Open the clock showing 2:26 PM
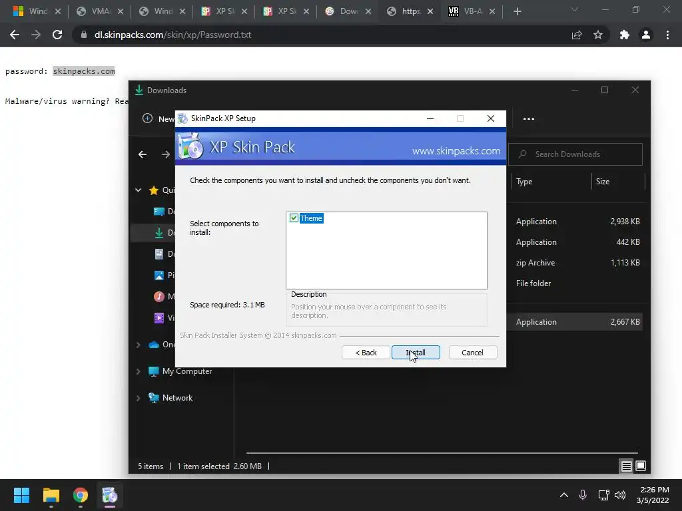Screen dimensions: 682x511 pos(653,495)
